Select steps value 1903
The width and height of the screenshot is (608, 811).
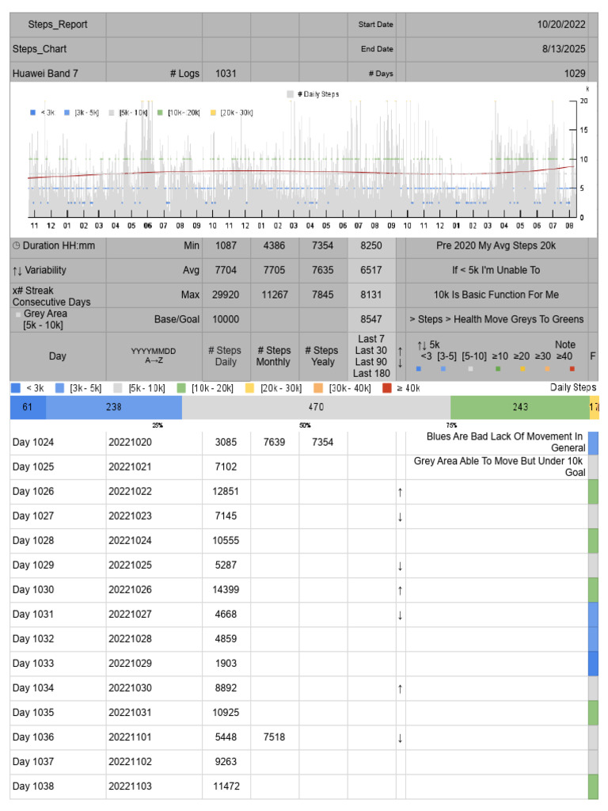tap(226, 664)
